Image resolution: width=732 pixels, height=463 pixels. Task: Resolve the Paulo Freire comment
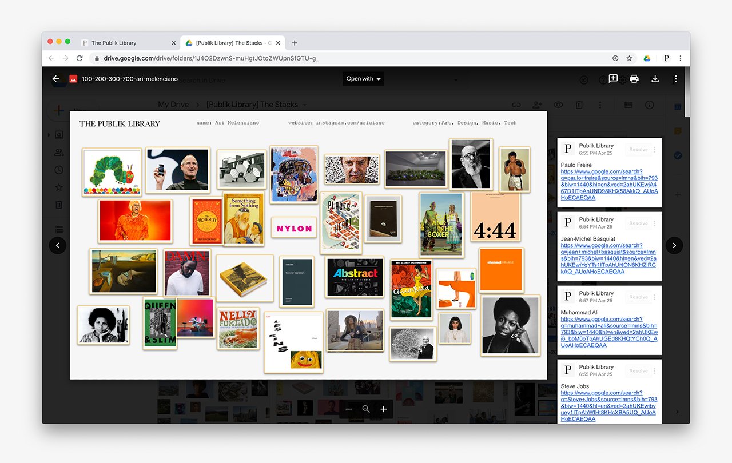(x=638, y=150)
